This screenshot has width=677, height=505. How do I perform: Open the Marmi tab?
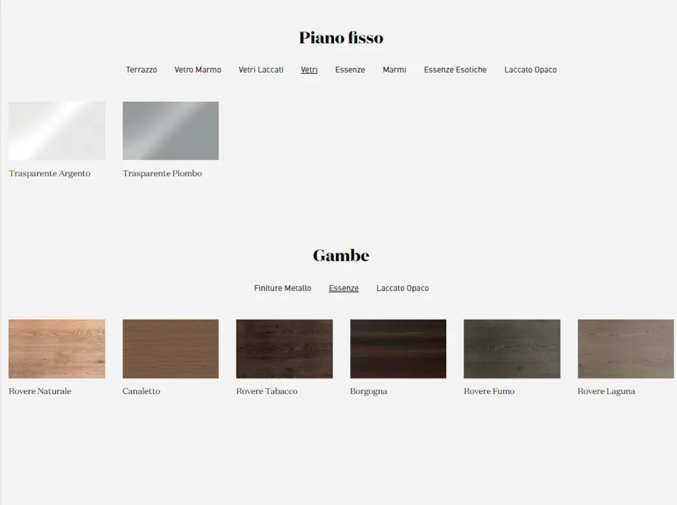(x=394, y=70)
